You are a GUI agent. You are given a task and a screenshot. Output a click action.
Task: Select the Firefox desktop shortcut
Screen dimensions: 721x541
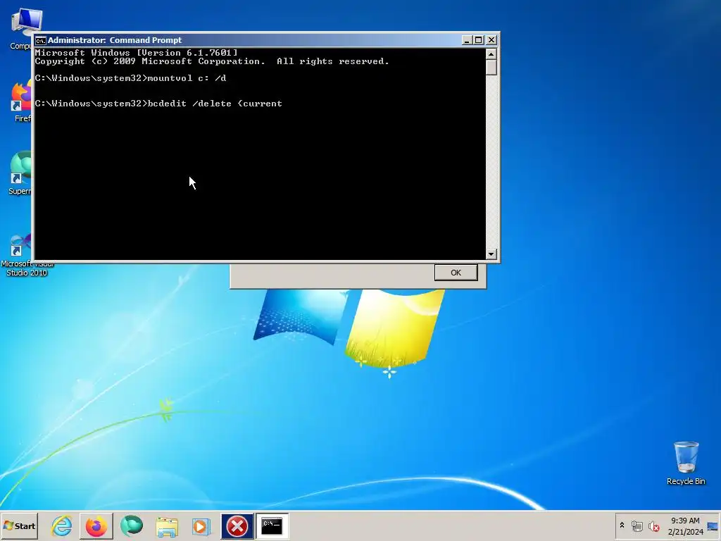pos(20,101)
